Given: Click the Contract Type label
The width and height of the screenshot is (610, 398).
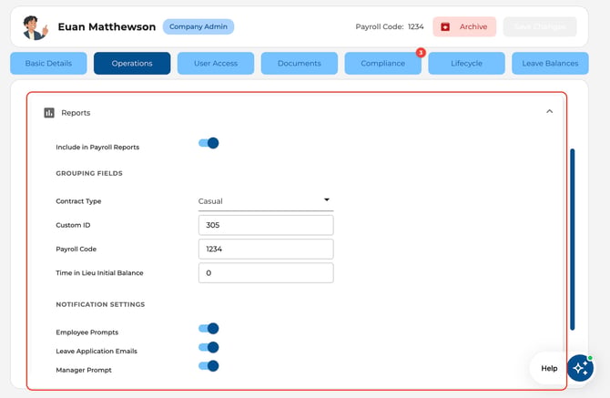Looking at the screenshot, I should (78, 201).
